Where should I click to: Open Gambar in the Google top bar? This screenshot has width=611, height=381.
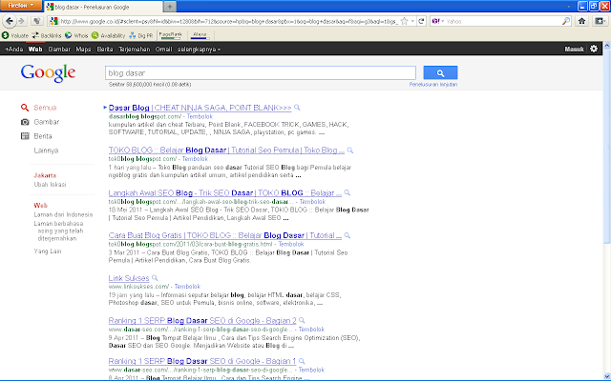pos(59,49)
